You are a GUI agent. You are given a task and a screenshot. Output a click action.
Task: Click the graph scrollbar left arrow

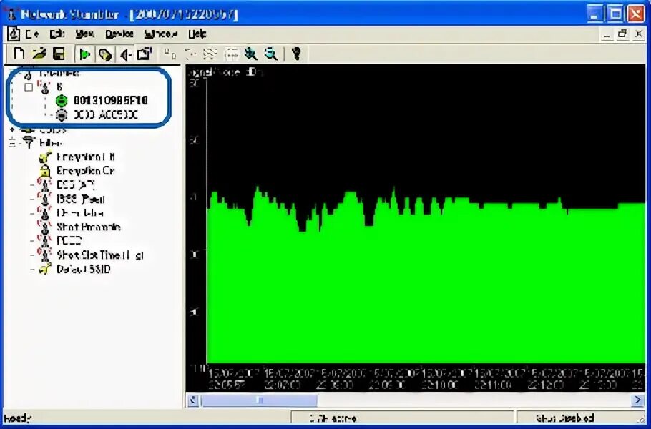click(x=193, y=400)
